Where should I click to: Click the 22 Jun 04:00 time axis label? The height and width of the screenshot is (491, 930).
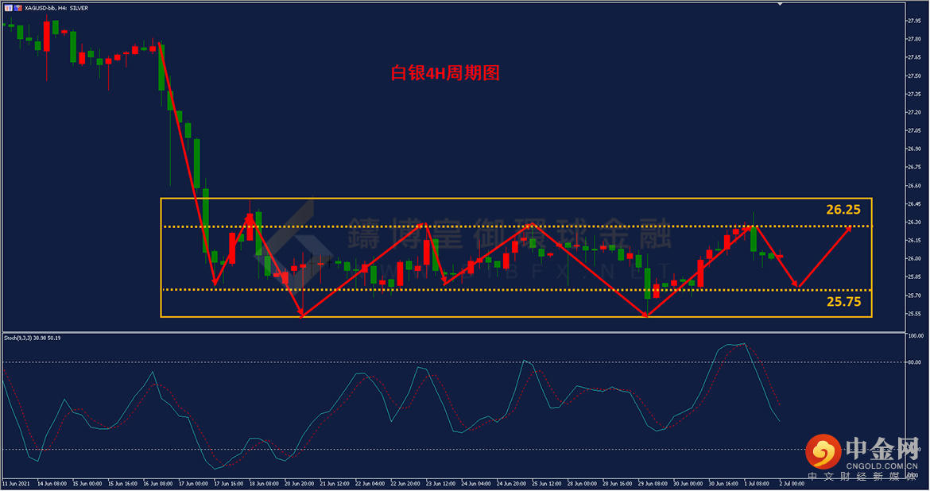370,484
